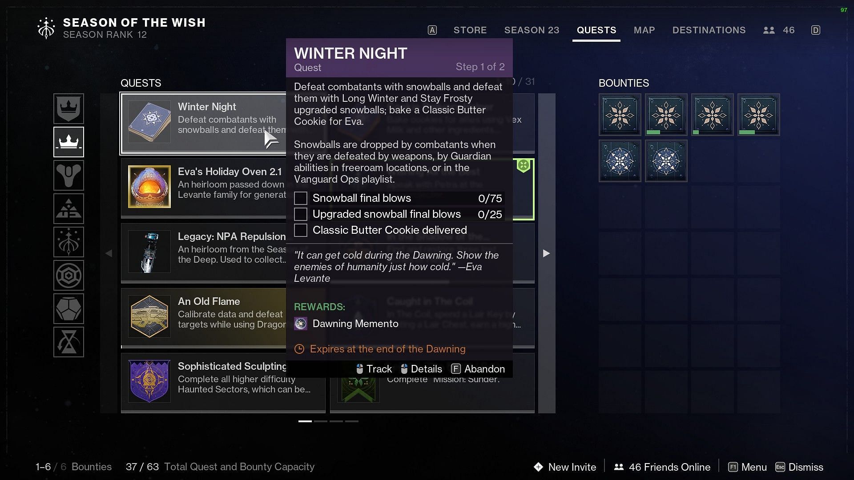Click the Dawning Memento reward icon
The image size is (854, 480).
pyautogui.click(x=301, y=323)
